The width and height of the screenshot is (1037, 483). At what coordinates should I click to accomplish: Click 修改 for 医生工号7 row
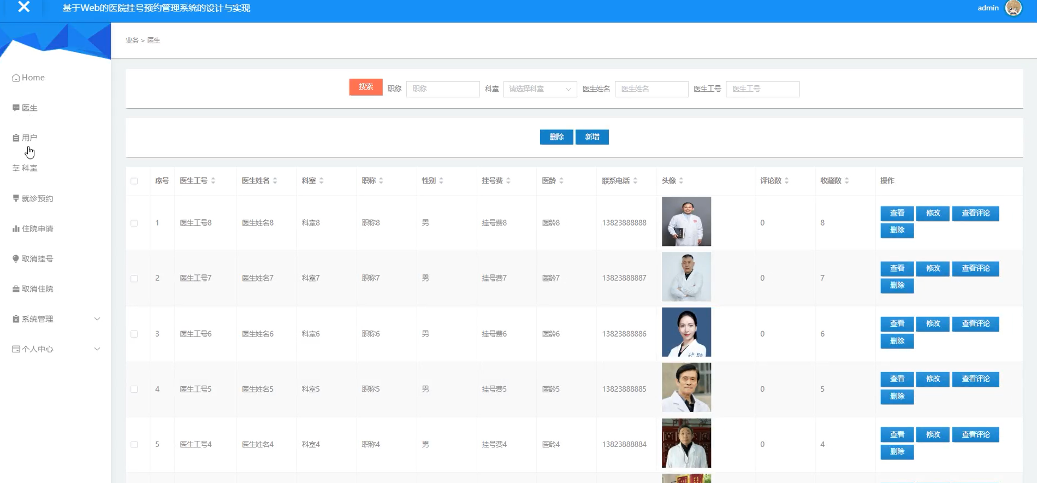[933, 269]
